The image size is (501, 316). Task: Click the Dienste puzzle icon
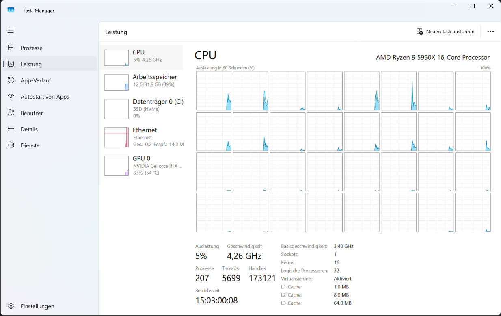[x=11, y=145]
